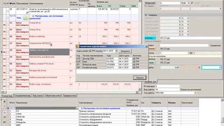Select the 'Ст' side button
Image resolution: width=224 pixels, height=126 pixels.
coord(5,113)
